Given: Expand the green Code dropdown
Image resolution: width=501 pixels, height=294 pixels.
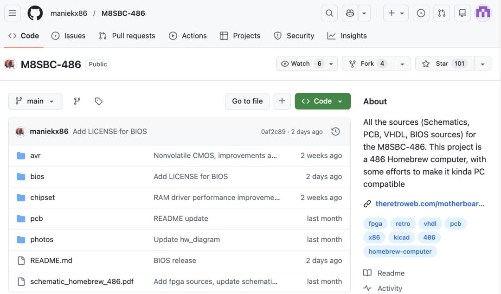Looking at the screenshot, I should 322,101.
